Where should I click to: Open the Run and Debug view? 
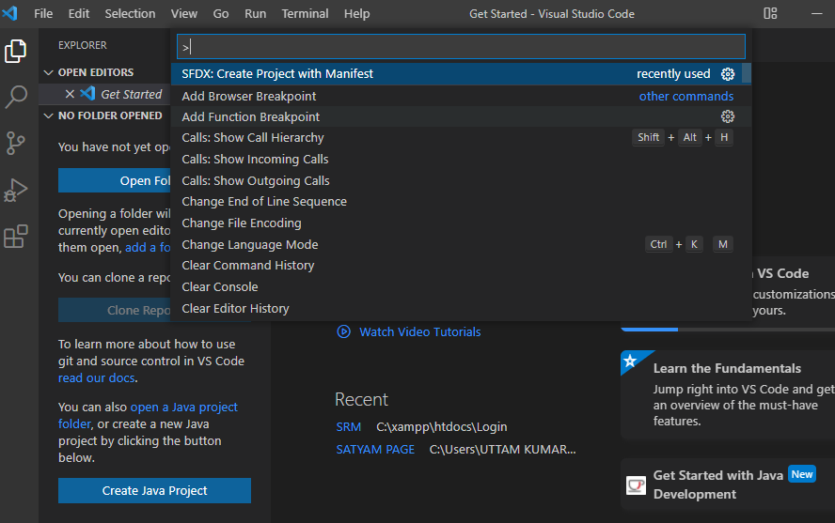pyautogui.click(x=15, y=190)
